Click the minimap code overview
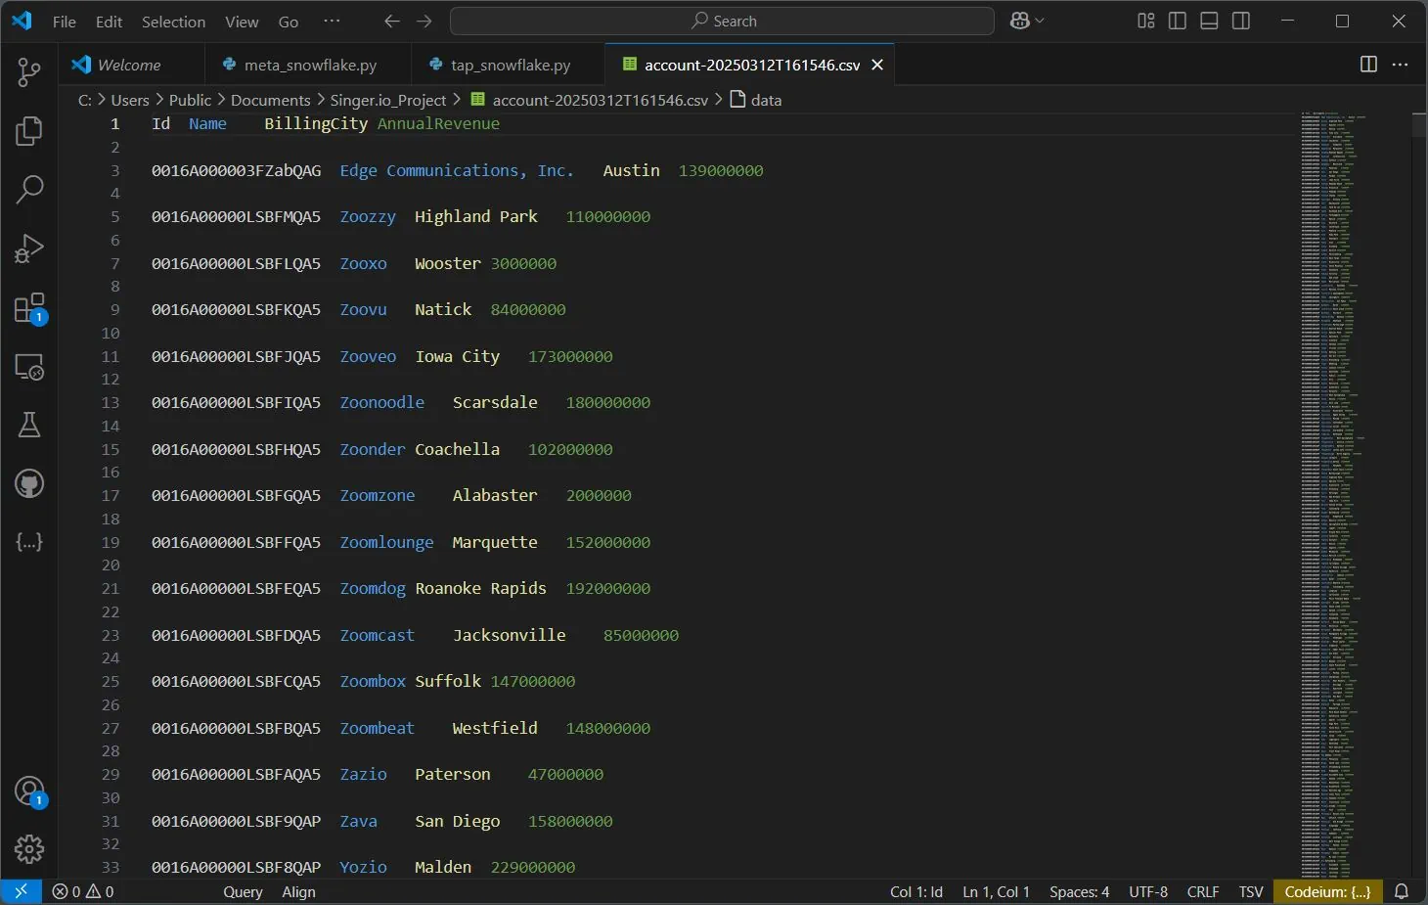1428x905 pixels. [1330, 489]
